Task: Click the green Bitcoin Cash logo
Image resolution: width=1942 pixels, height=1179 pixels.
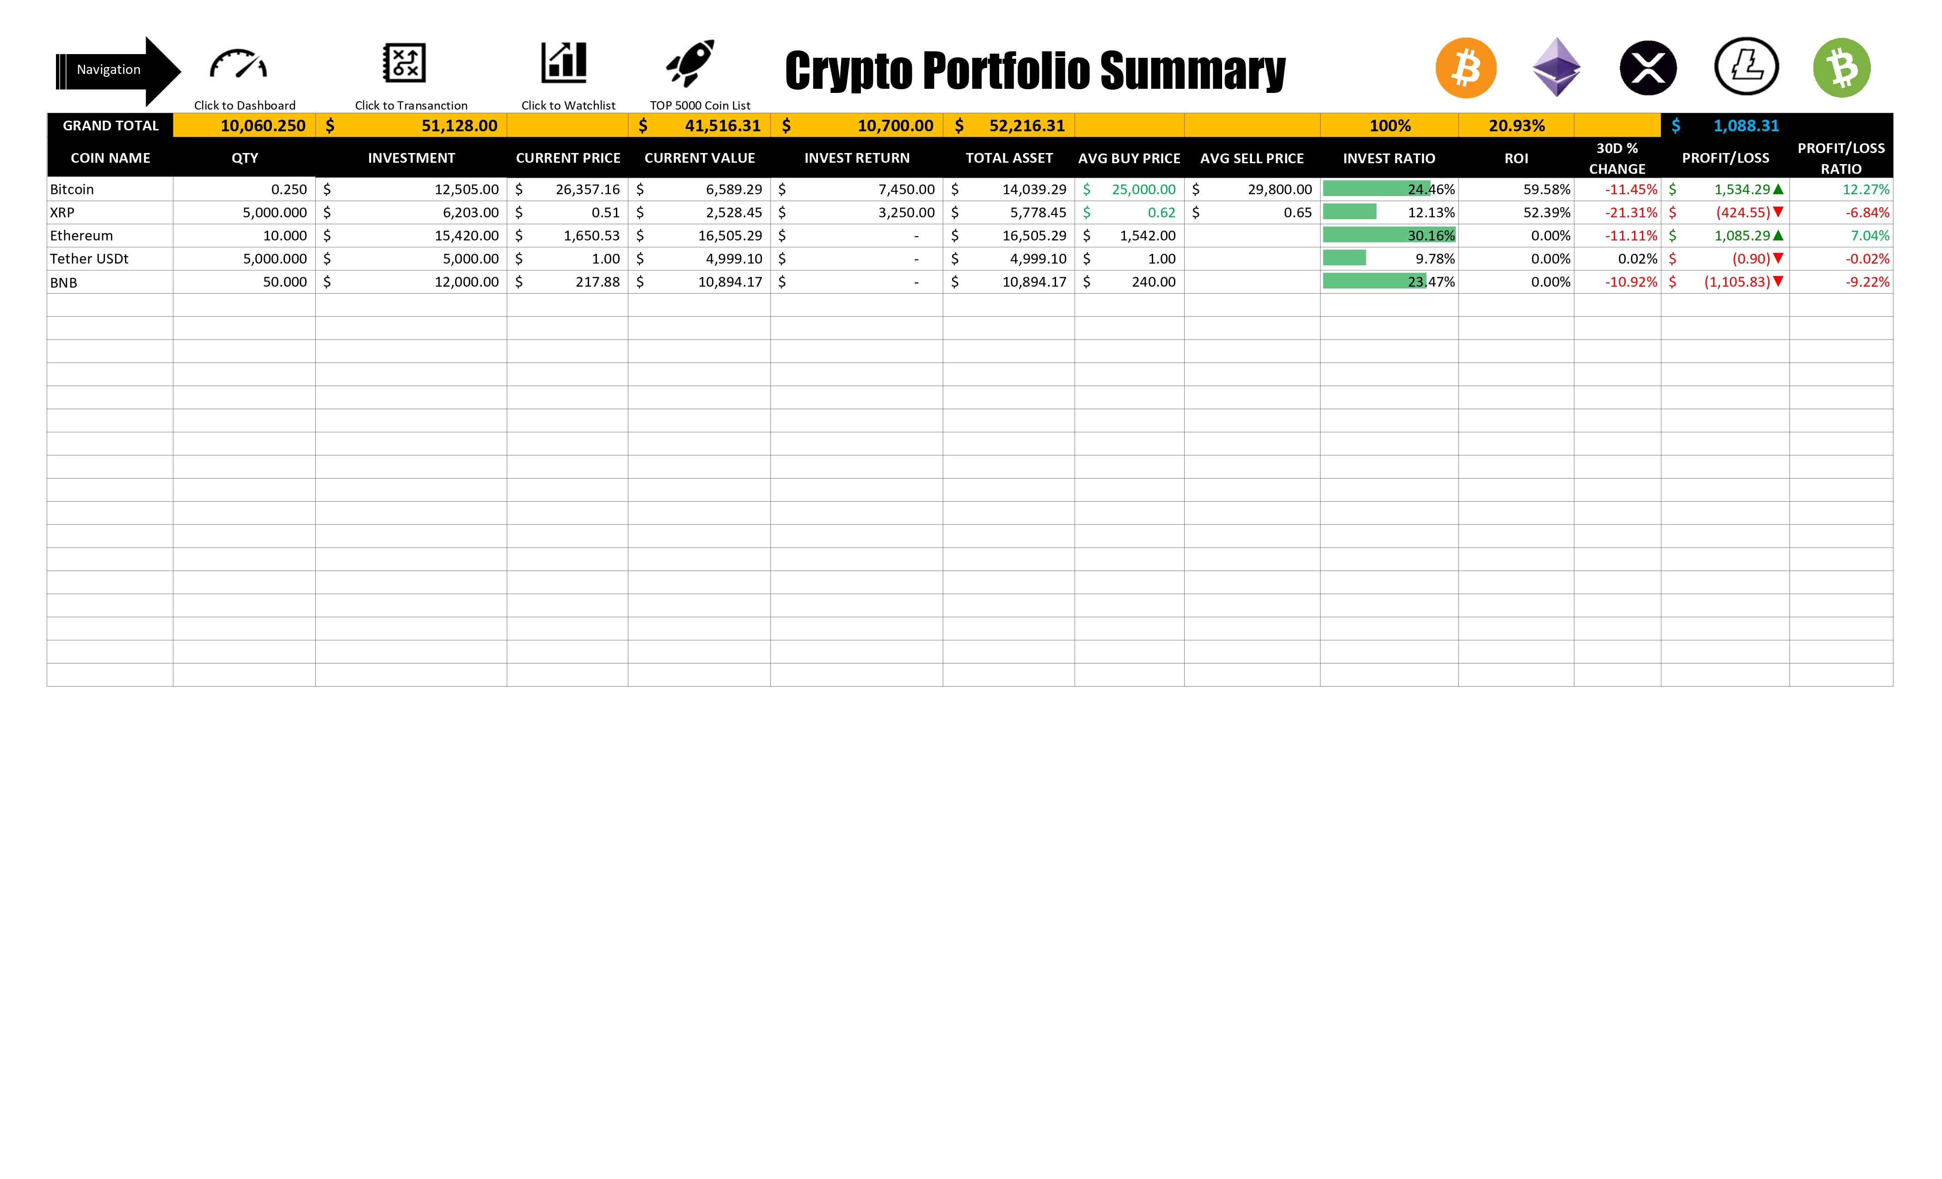Action: tap(1842, 68)
